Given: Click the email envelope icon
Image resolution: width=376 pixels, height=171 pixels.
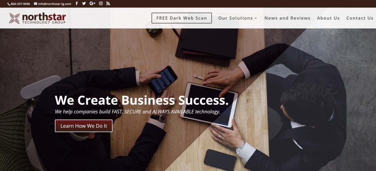Looking at the screenshot, I should click(36, 4).
